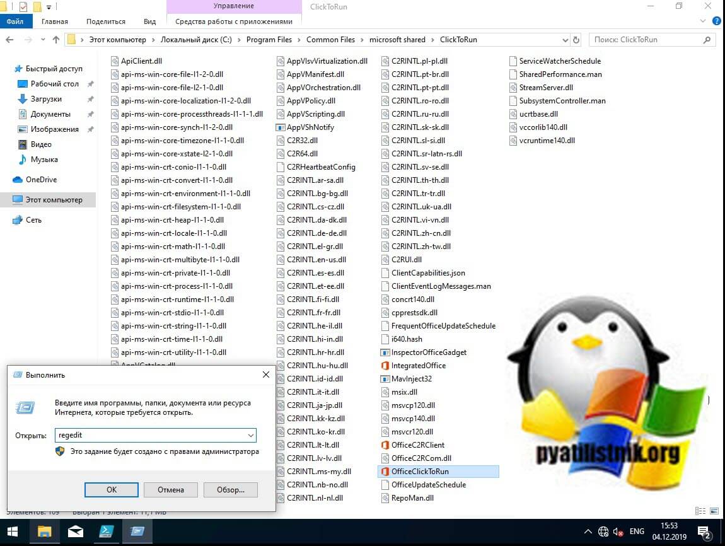Click the Обзор... browse button
The height and width of the screenshot is (546, 725).
click(x=231, y=490)
